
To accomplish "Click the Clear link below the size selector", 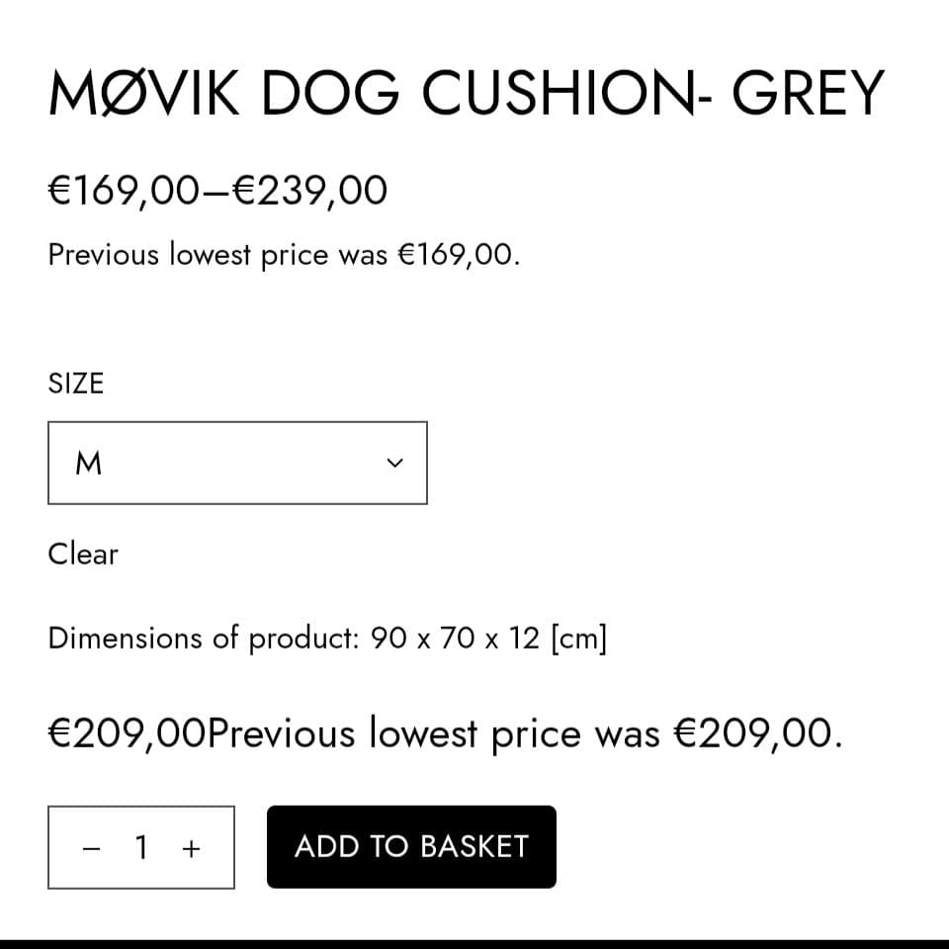I will point(82,554).
